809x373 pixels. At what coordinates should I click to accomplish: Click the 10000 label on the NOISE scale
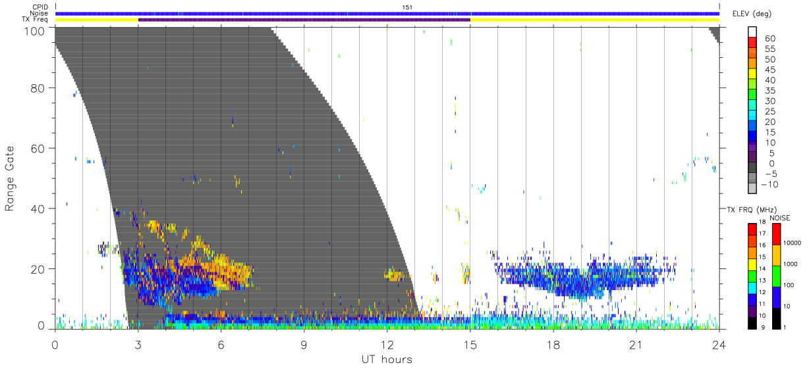pos(791,243)
